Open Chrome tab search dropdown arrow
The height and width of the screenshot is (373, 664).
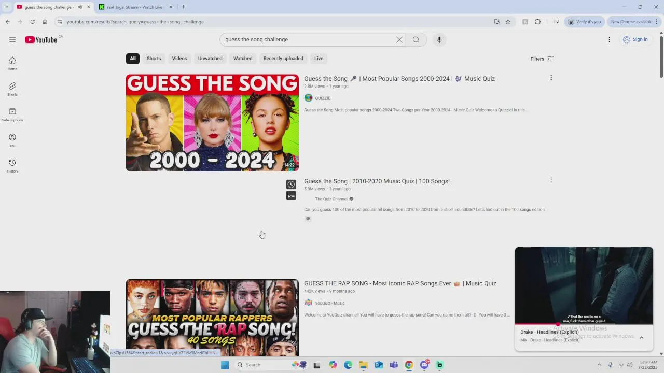pos(7,7)
